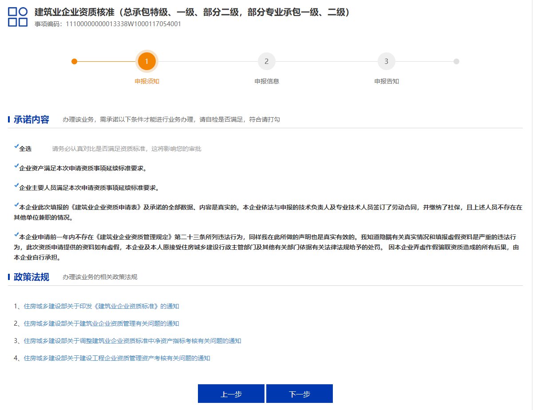This screenshot has width=533, height=410.
Task: Select step 3 circle 申报告知
Action: point(387,61)
